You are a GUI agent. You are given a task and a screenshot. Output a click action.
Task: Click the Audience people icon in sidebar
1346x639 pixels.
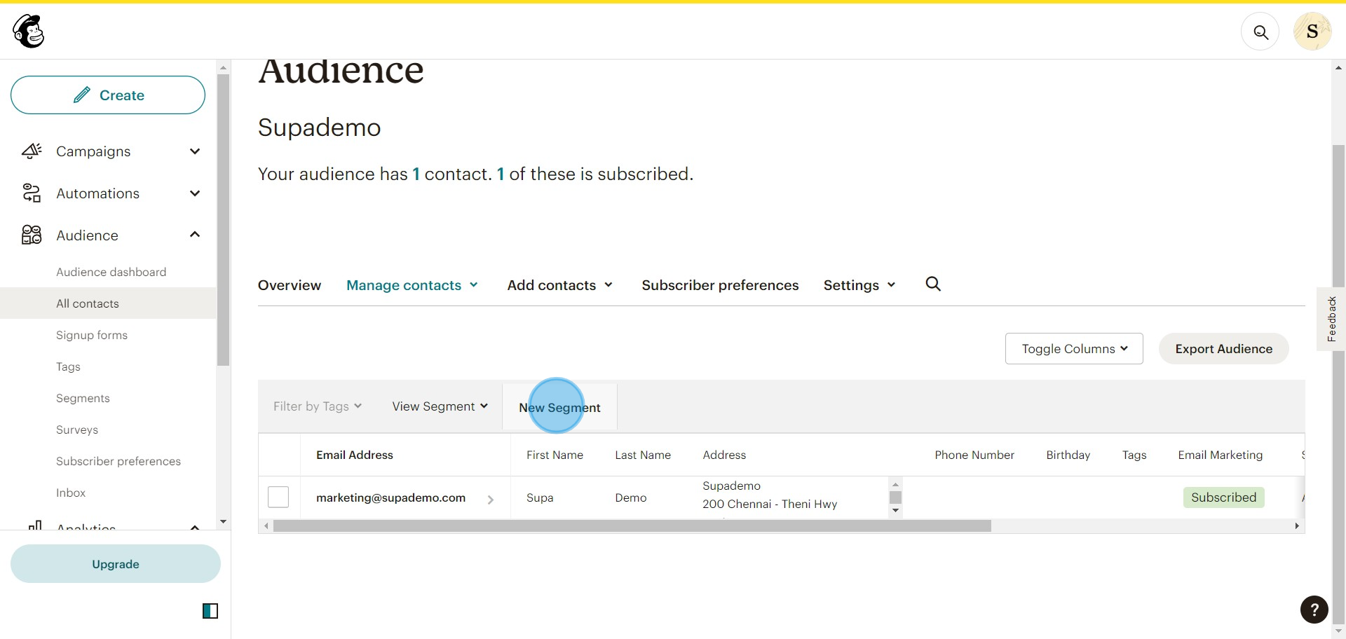[32, 235]
